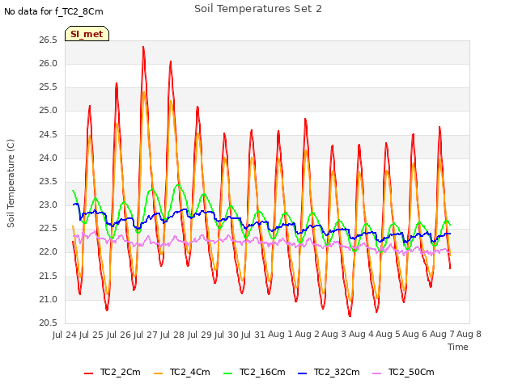Click violet TC2_50Cm legend color marker
The width and height of the screenshot is (518, 388).
(377, 373)
